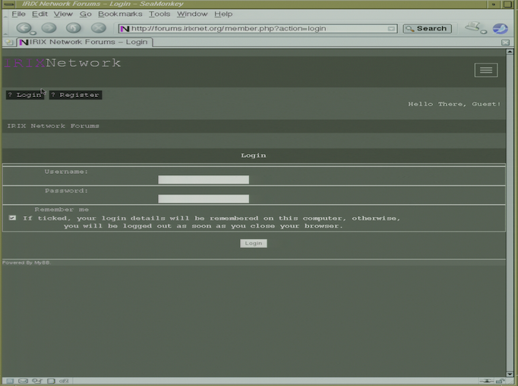Open ChatZilla IRC from the status bar icon
The height and width of the screenshot is (386, 518).
pos(64,381)
